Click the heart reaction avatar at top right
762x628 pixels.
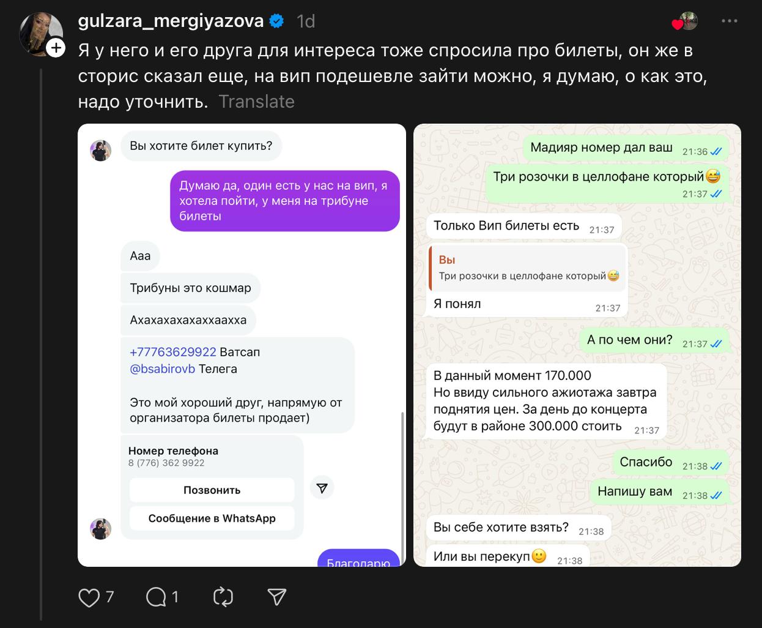coord(685,21)
